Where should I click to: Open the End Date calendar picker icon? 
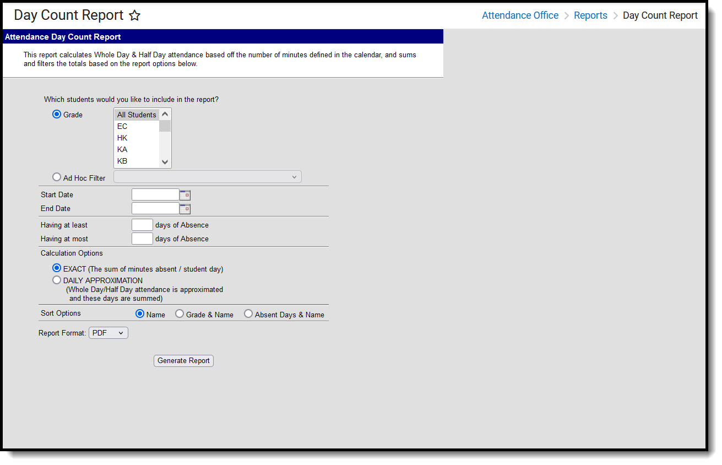tap(185, 209)
